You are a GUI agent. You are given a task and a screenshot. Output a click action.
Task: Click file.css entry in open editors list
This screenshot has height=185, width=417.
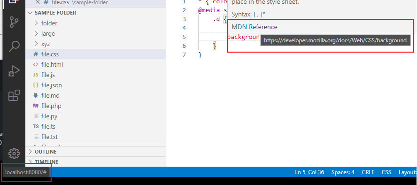pyautogui.click(x=96, y=3)
